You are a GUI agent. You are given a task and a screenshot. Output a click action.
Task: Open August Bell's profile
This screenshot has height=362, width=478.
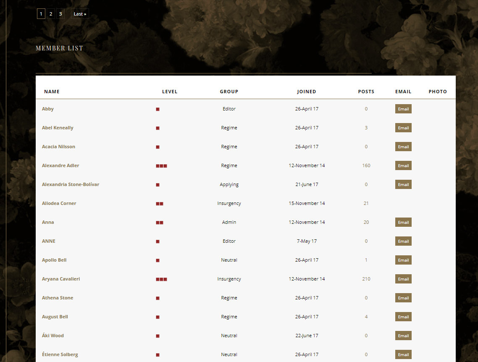[55, 317]
